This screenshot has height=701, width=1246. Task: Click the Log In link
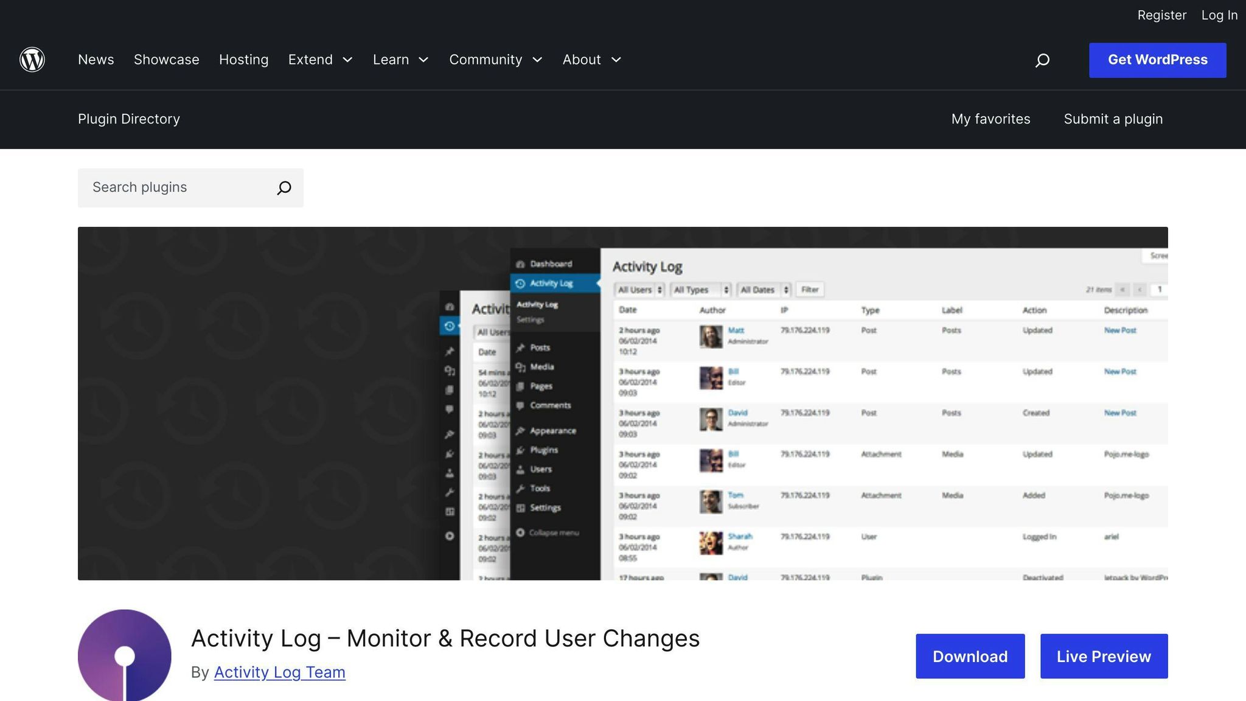pos(1219,15)
